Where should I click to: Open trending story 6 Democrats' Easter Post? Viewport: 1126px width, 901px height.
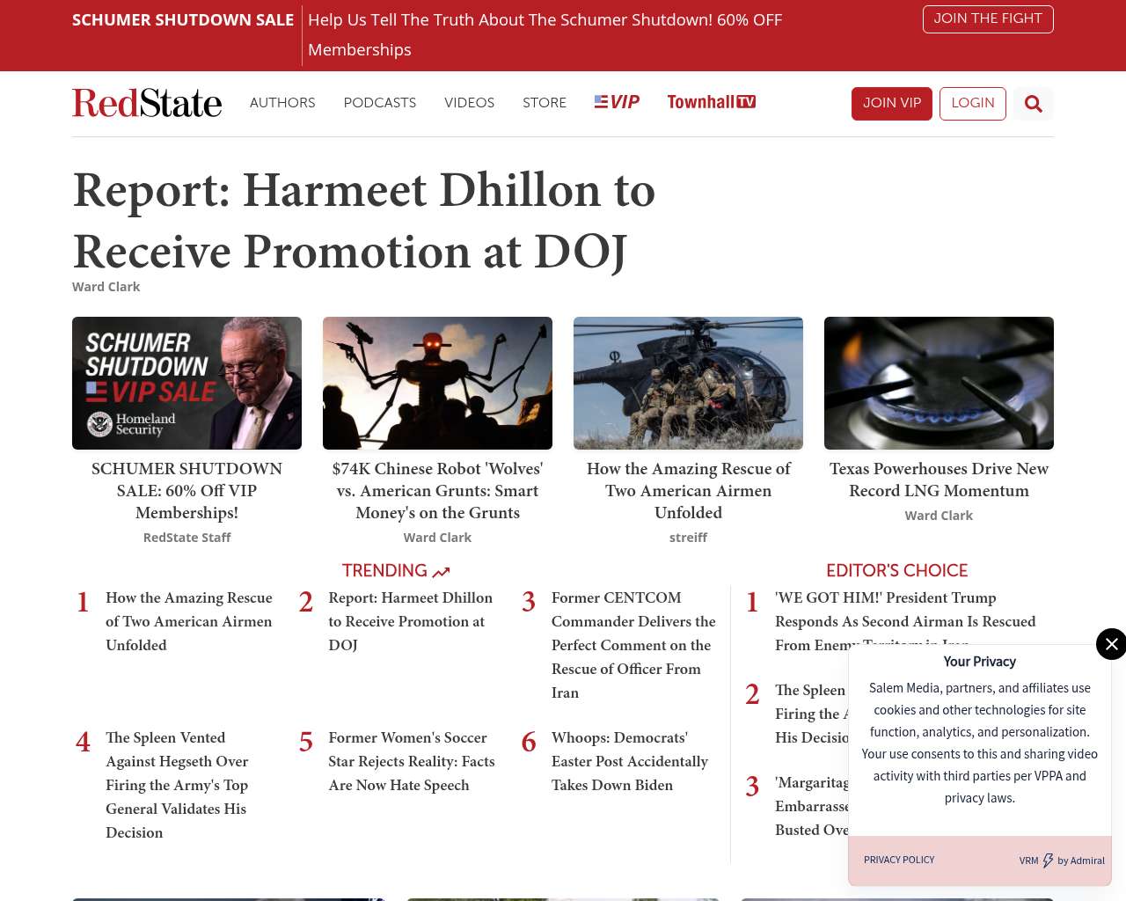pos(630,761)
